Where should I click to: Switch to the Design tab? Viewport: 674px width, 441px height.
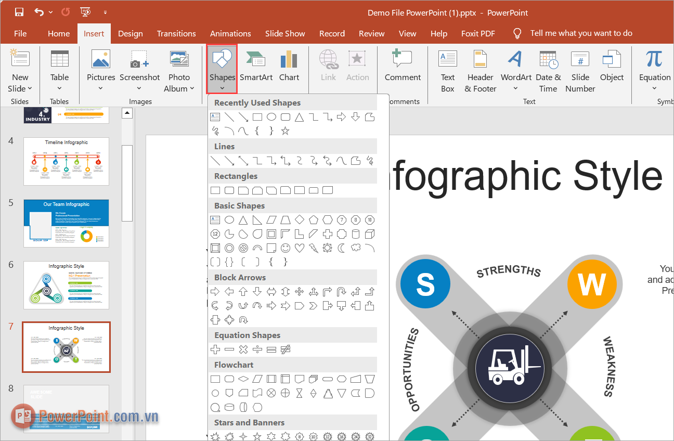[x=130, y=34]
